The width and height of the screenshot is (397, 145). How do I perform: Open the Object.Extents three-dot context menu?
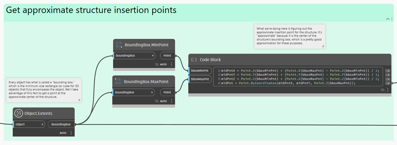(71, 133)
